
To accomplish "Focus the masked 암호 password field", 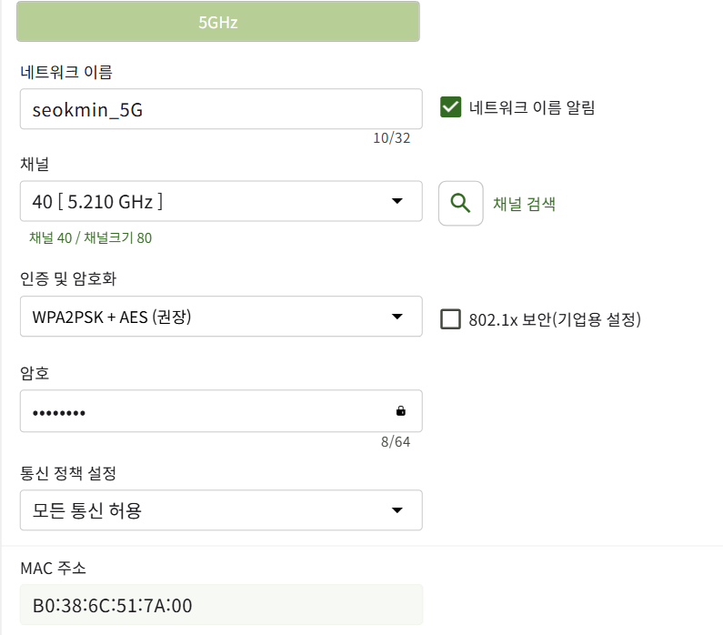I will [x=221, y=411].
